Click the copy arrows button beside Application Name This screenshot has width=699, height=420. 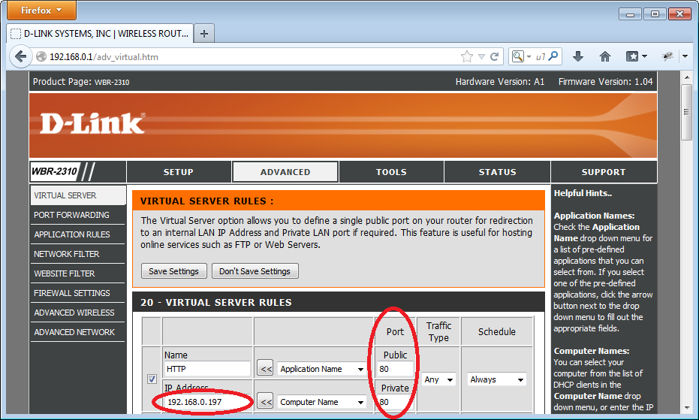pos(265,369)
